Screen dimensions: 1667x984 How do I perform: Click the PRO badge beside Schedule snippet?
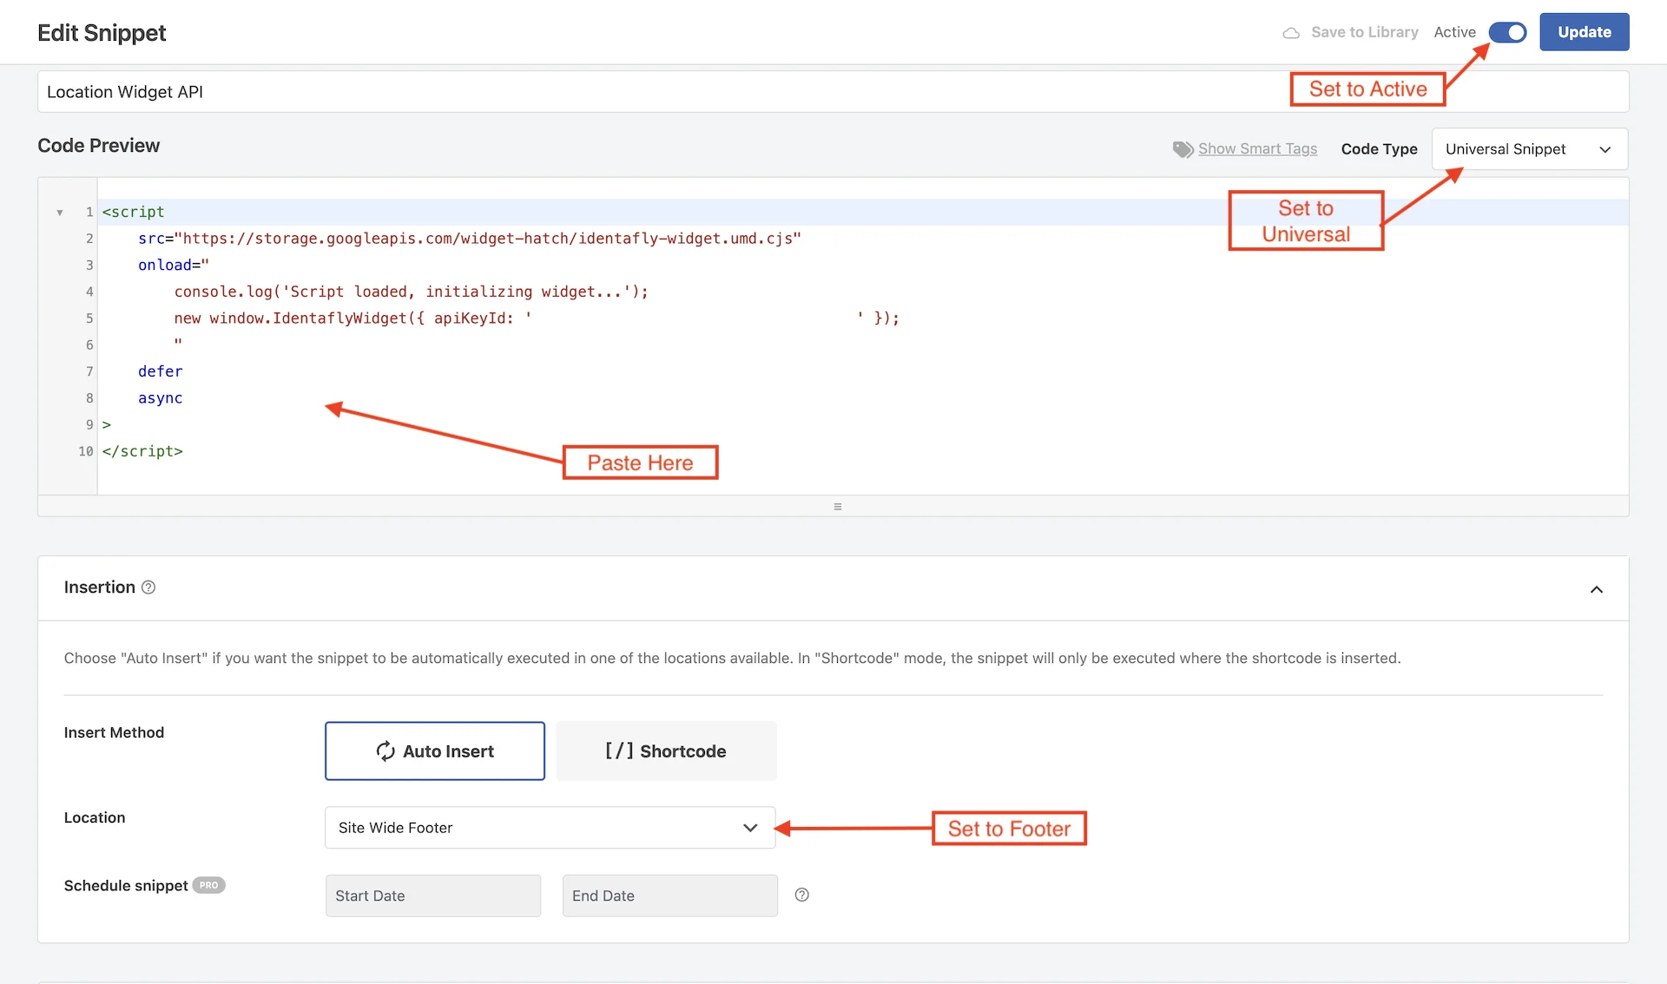point(208,885)
